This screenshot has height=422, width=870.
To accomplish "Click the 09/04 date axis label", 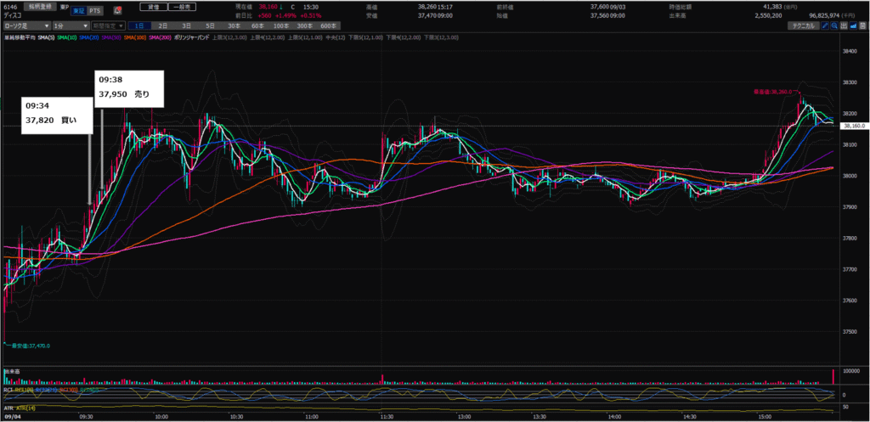I will [11, 416].
